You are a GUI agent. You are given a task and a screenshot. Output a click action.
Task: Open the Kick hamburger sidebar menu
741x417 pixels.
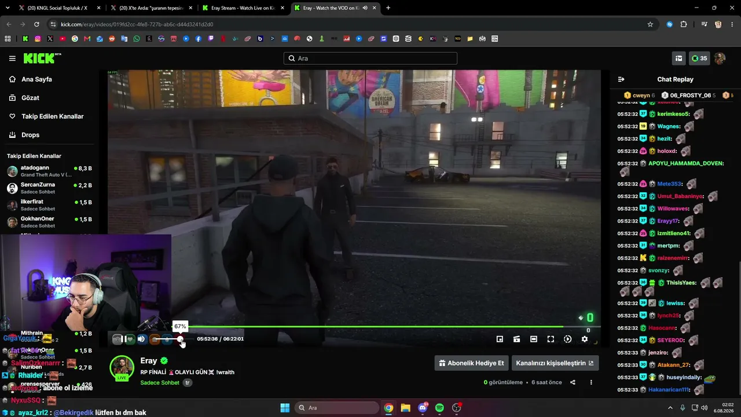tap(12, 58)
